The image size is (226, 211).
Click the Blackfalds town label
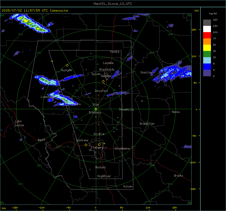[107, 69]
